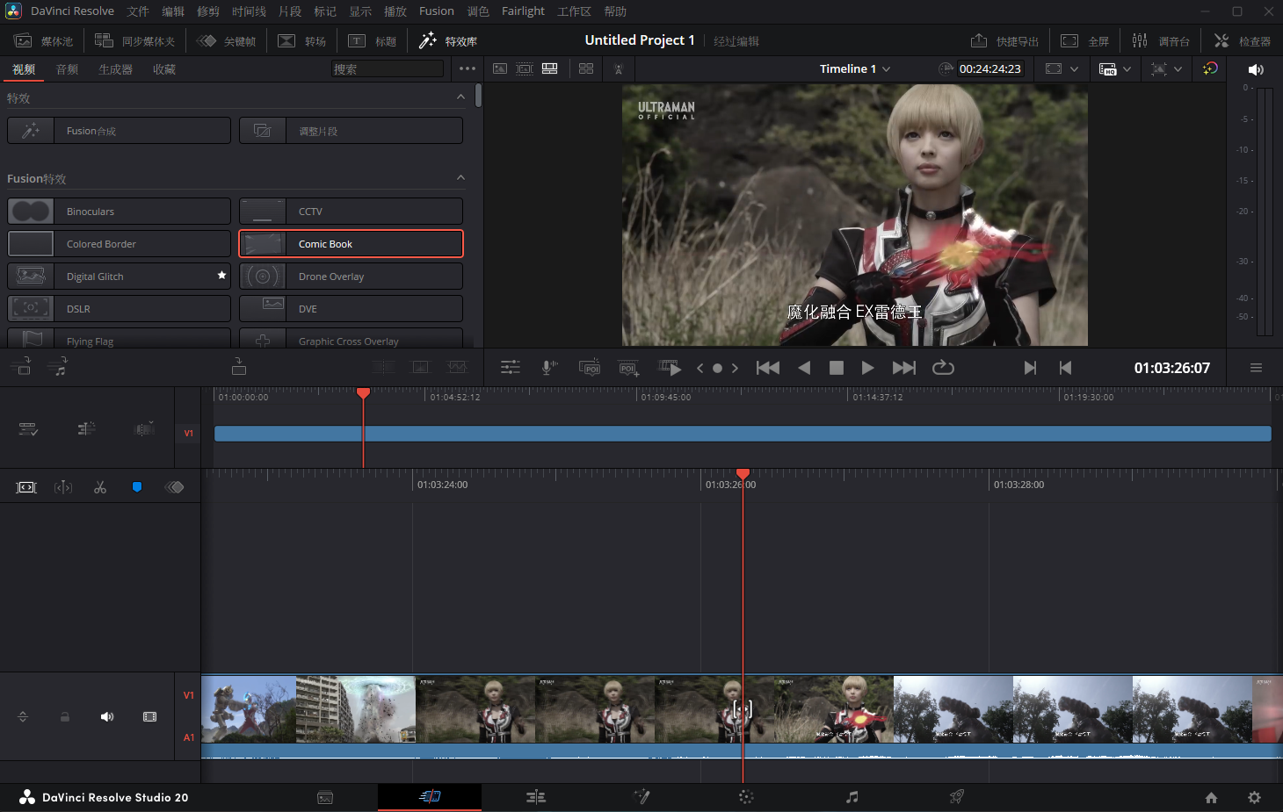Open the viewer overlay tools dropdown arrow
Screen dimensions: 1283x812
coord(1178,68)
